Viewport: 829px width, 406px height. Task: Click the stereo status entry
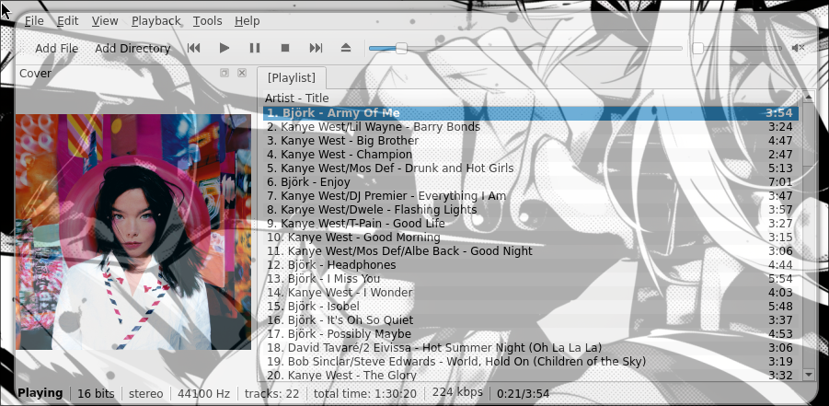tap(146, 394)
